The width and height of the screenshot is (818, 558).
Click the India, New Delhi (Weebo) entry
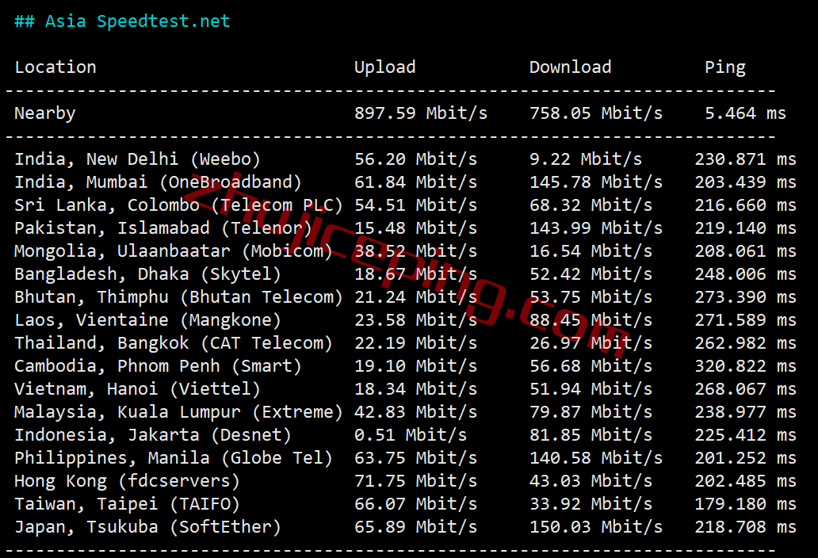137,159
